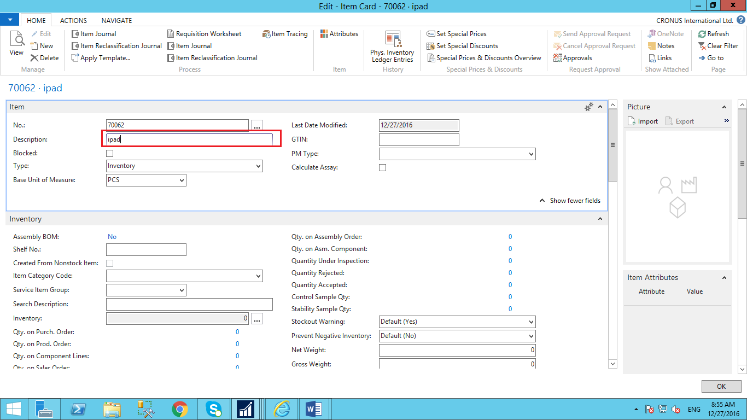Click the Inventory field ellipsis button

coord(257,318)
